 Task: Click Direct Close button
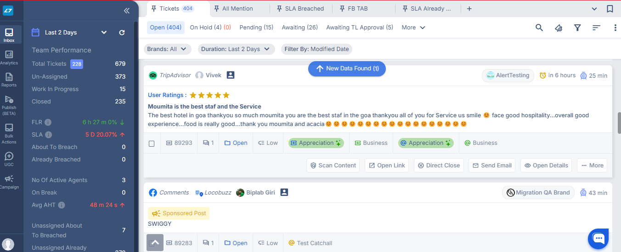click(x=439, y=166)
